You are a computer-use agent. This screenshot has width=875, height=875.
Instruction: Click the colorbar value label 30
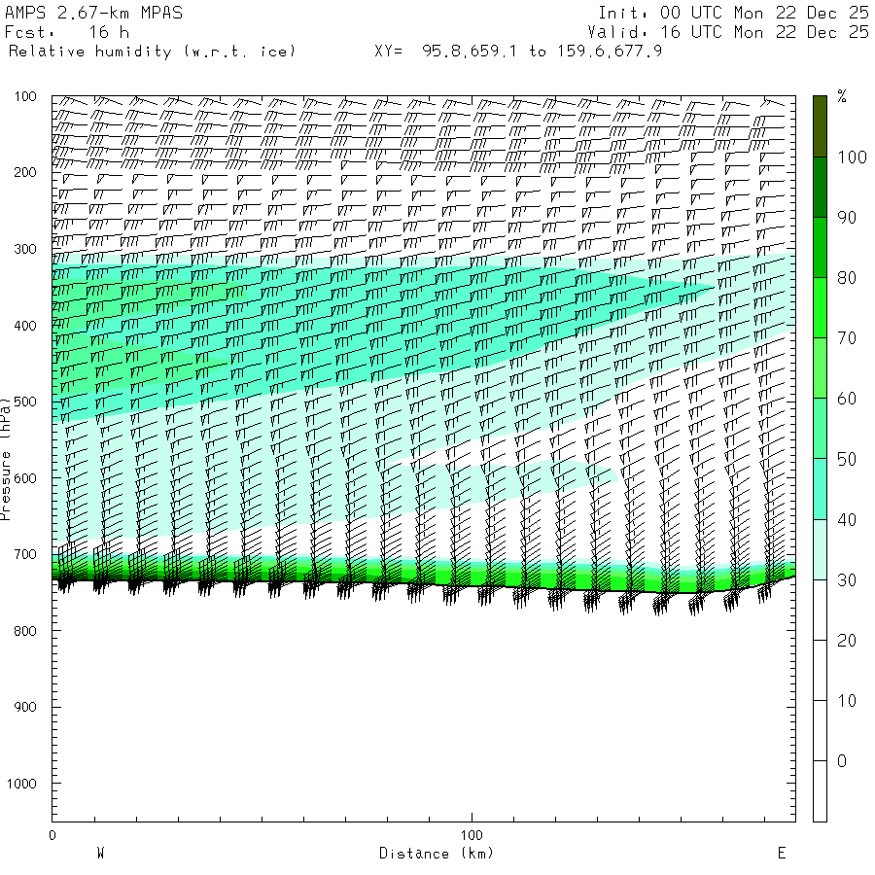point(847,579)
